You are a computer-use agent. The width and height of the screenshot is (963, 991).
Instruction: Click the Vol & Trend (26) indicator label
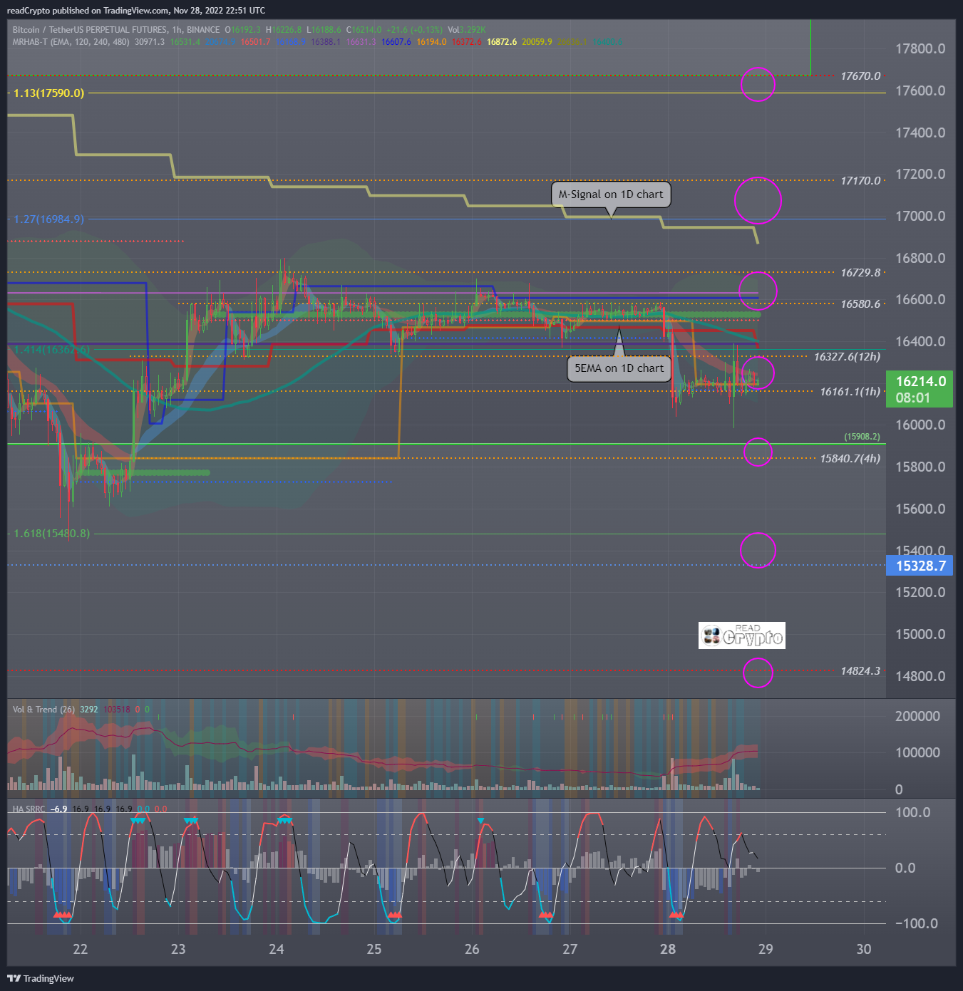tap(43, 710)
